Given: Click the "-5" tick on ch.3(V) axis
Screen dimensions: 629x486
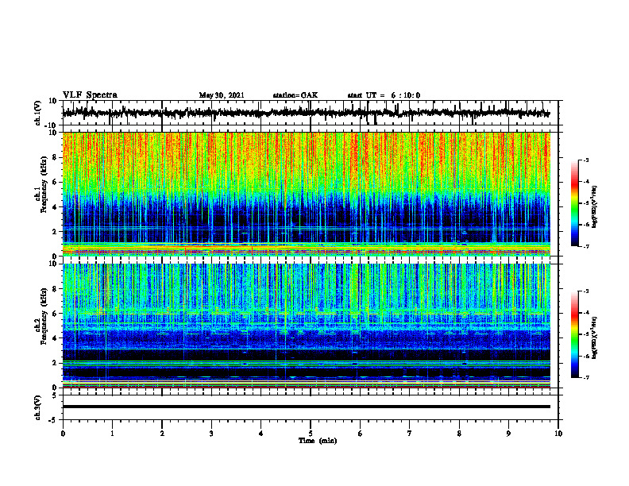Looking at the screenshot, I should coord(53,420).
